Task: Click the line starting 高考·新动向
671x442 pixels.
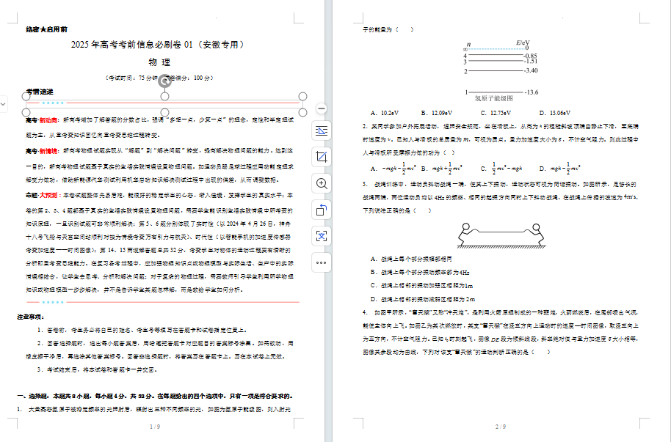Action: (x=159, y=120)
